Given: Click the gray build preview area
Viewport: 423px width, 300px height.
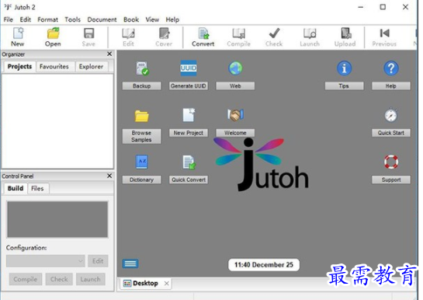Looking at the screenshot, I should tap(57, 219).
